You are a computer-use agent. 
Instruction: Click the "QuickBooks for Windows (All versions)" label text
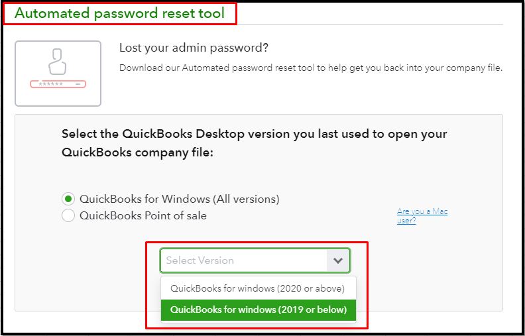tap(179, 199)
